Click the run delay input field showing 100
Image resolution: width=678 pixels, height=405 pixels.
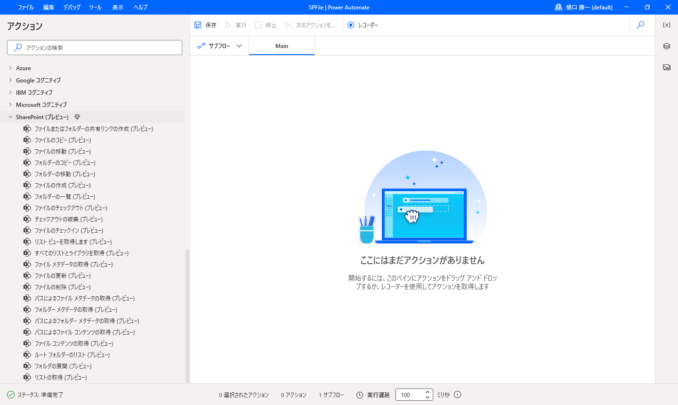(x=410, y=395)
